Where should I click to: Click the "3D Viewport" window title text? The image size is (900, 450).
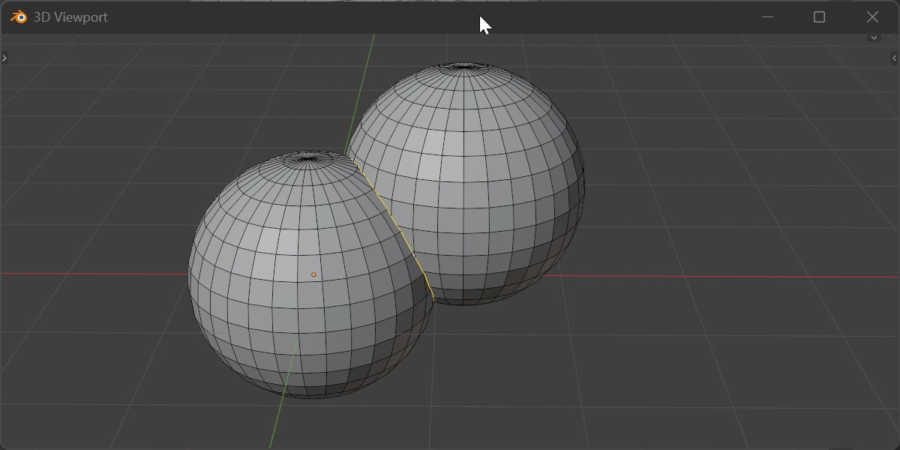point(70,17)
